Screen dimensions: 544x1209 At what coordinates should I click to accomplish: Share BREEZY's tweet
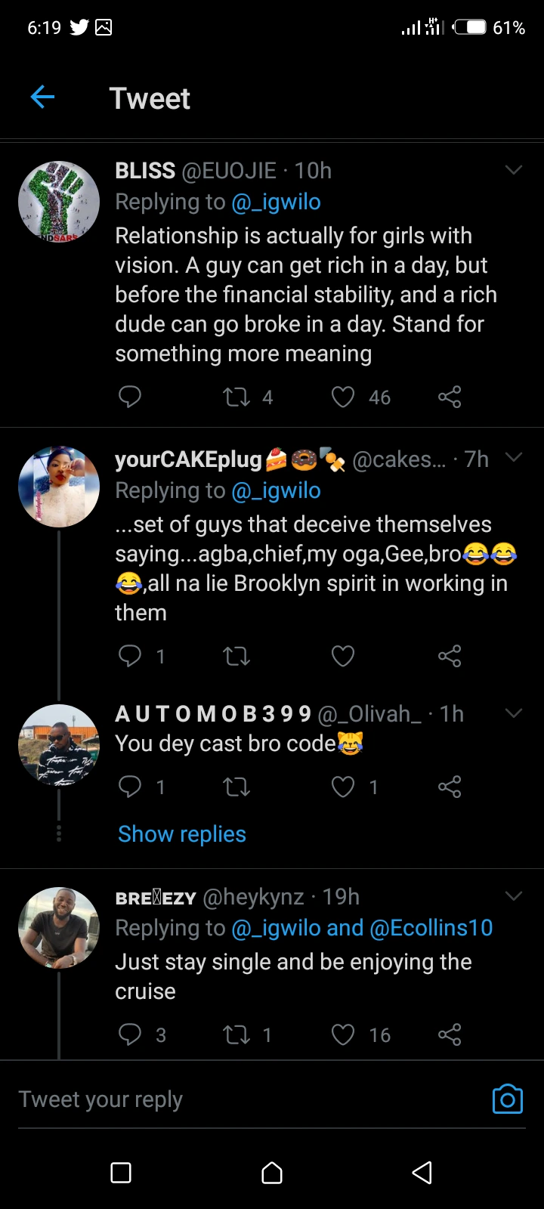pos(450,1034)
